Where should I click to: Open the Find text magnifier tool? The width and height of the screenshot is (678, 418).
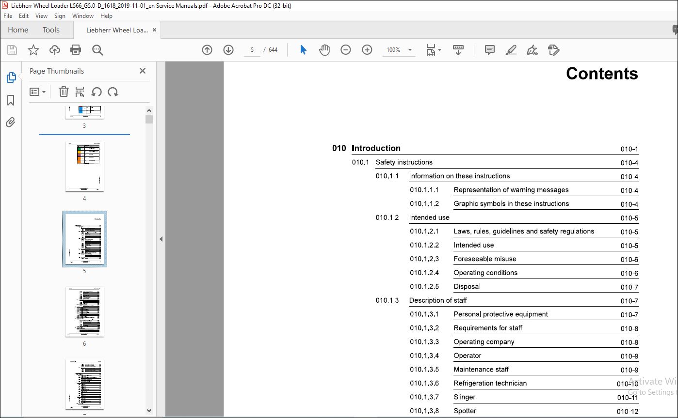point(97,50)
